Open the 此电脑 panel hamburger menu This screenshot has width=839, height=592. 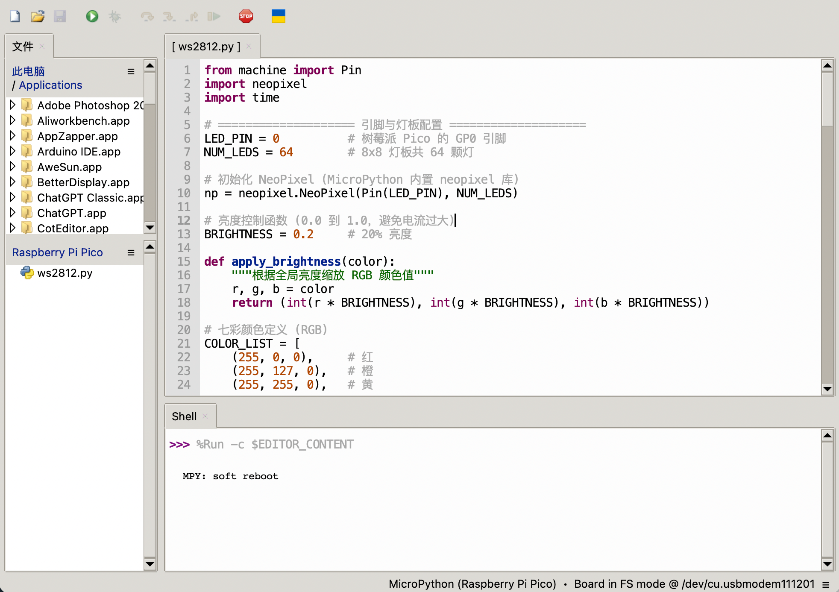point(131,71)
